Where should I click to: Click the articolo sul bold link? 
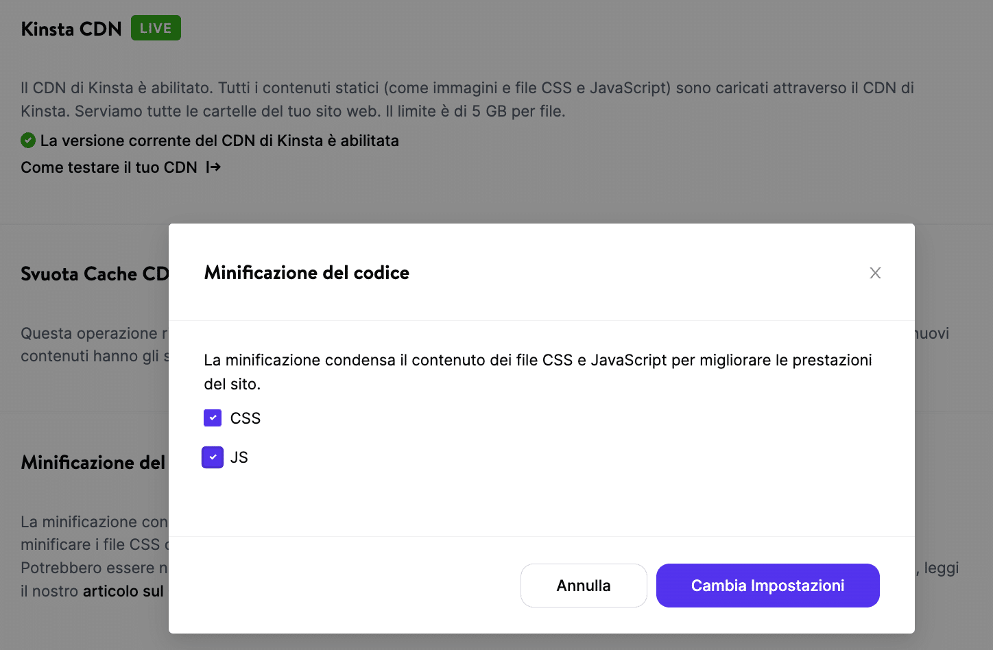[122, 590]
